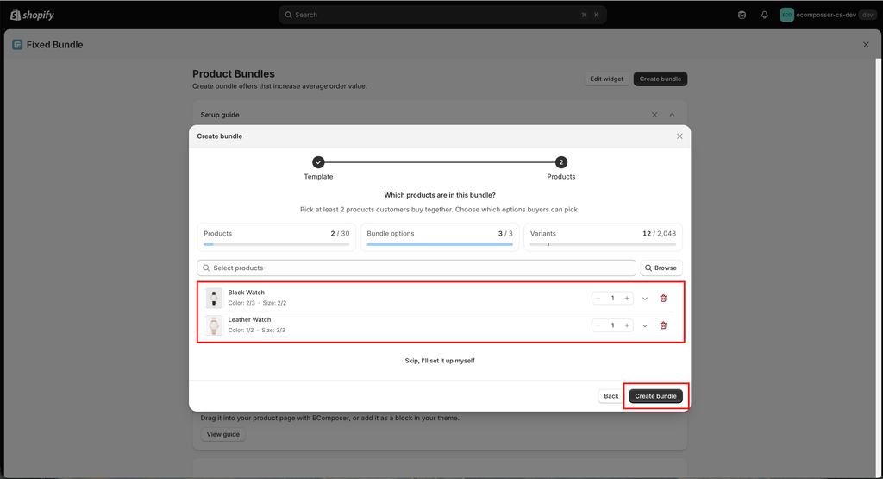Open the notifications bell
Image resolution: width=883 pixels, height=479 pixels.
point(764,16)
